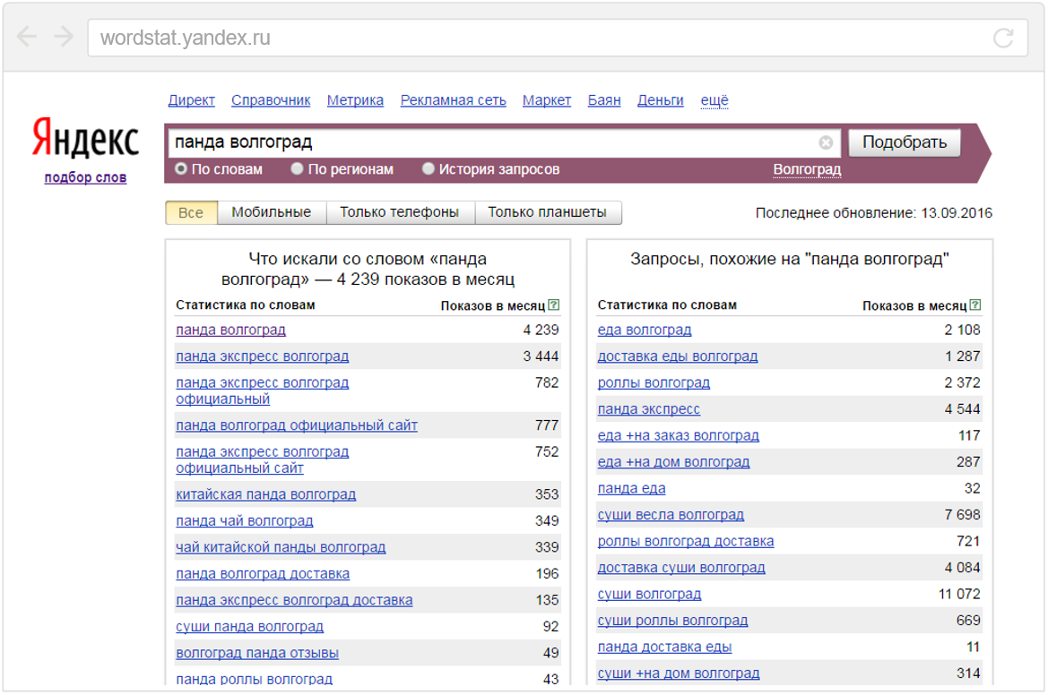Click the 'подбор слов' link under the logo
Image resolution: width=1048 pixels, height=695 pixels.
(85, 177)
